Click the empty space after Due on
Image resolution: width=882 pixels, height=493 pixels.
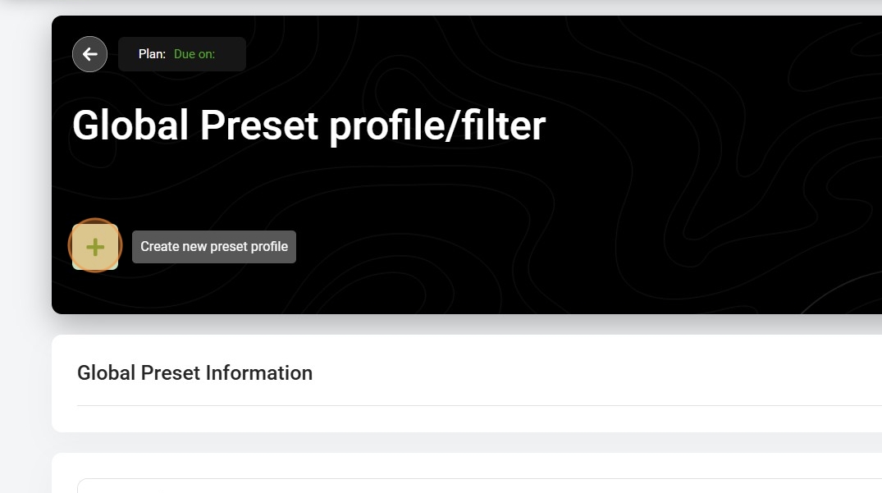pyautogui.click(x=230, y=54)
